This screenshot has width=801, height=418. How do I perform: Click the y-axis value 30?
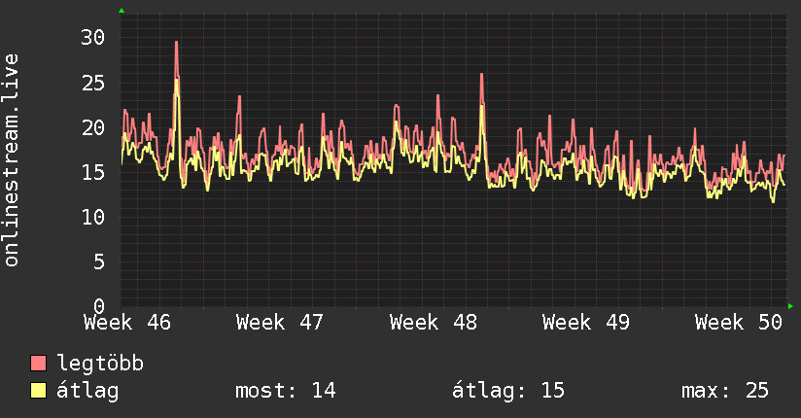93,37
